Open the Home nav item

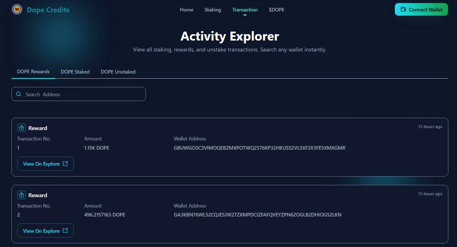click(187, 10)
